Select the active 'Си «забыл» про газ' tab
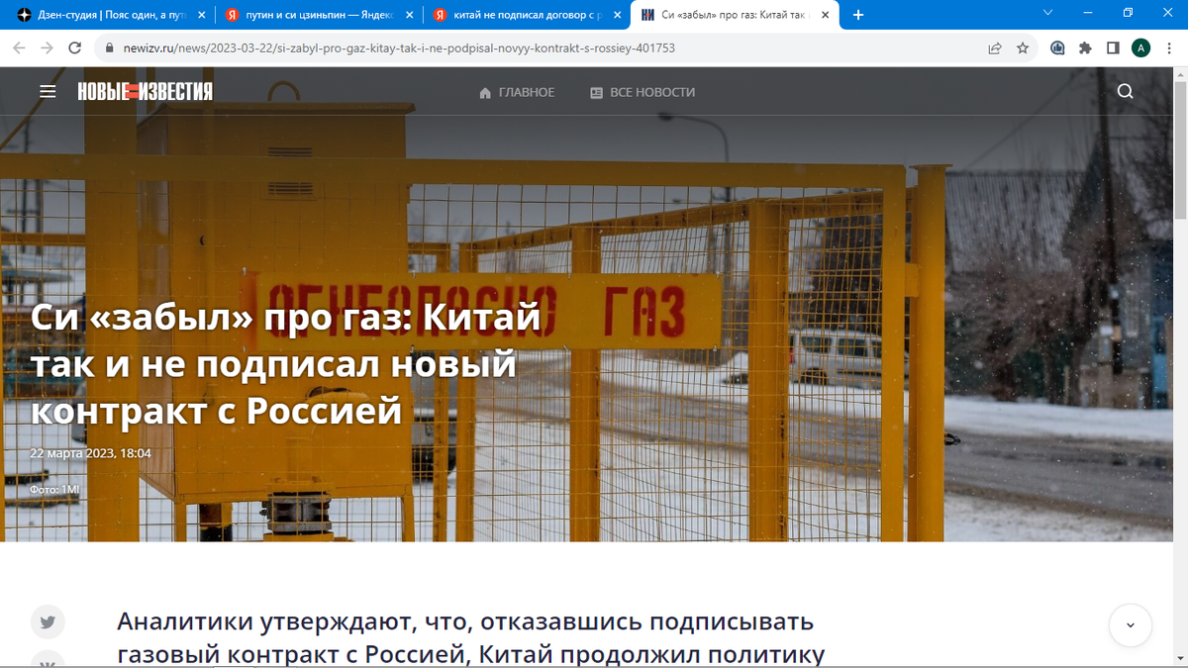 click(733, 15)
